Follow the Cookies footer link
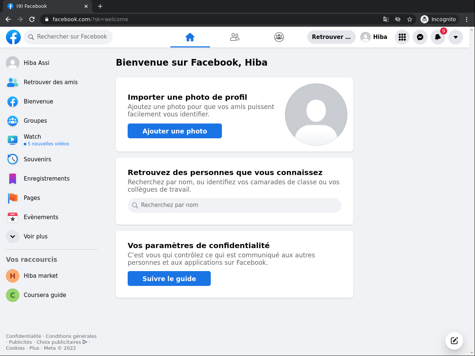The height and width of the screenshot is (356, 475). pyautogui.click(x=15, y=348)
